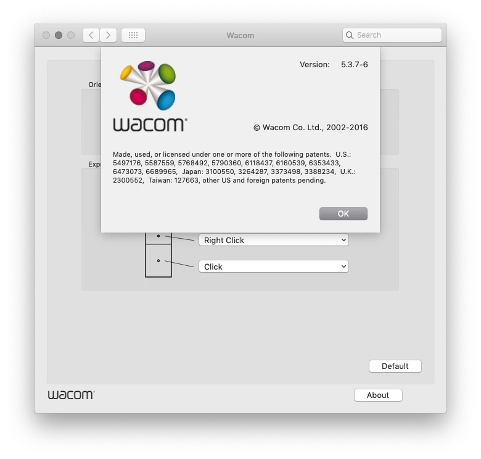This screenshot has width=481, height=459.
Task: Click the colorful Wacom logo in the dialog
Action: (x=148, y=85)
